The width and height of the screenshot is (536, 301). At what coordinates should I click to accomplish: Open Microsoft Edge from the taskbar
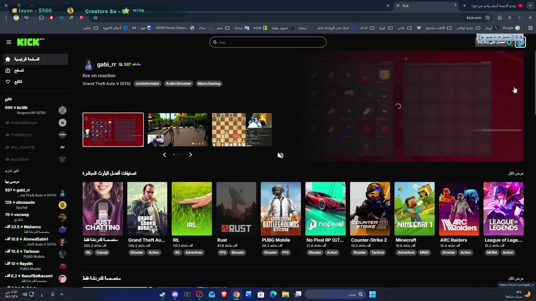[x=273, y=294]
